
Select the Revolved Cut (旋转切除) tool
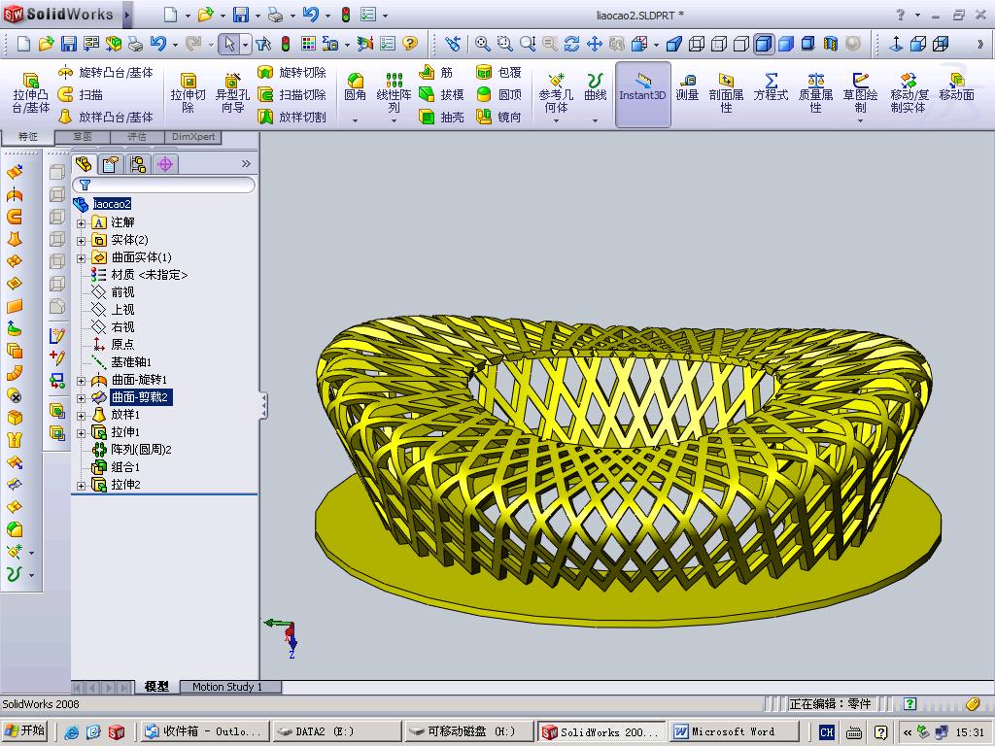coord(292,72)
